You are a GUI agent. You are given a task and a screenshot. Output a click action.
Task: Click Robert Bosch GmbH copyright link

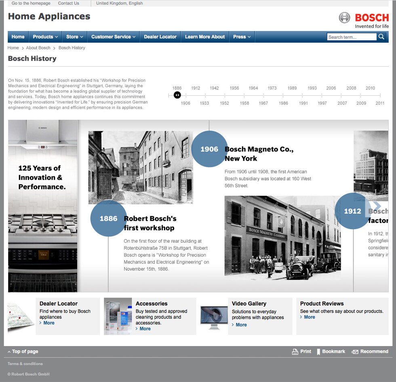click(x=28, y=374)
